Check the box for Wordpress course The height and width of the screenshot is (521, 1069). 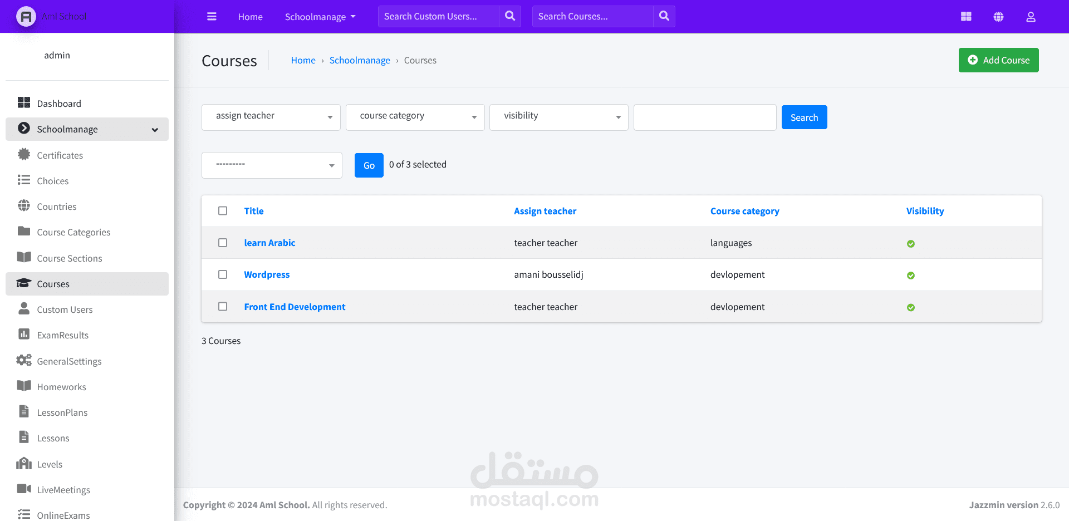[x=223, y=274]
